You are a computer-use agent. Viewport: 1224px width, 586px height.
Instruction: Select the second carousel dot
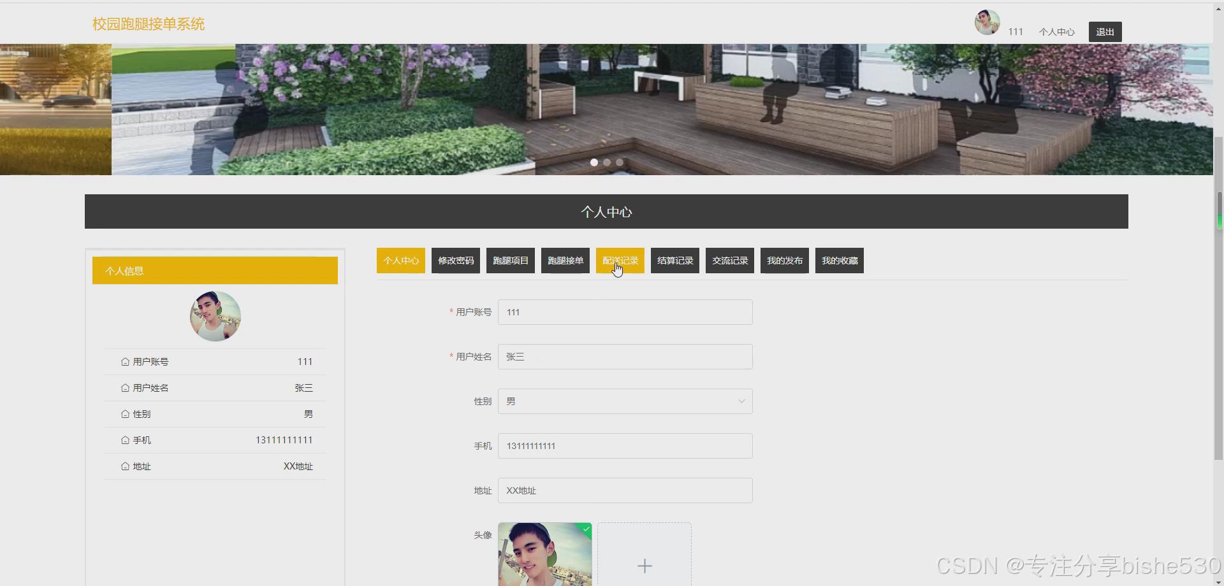[x=607, y=162]
